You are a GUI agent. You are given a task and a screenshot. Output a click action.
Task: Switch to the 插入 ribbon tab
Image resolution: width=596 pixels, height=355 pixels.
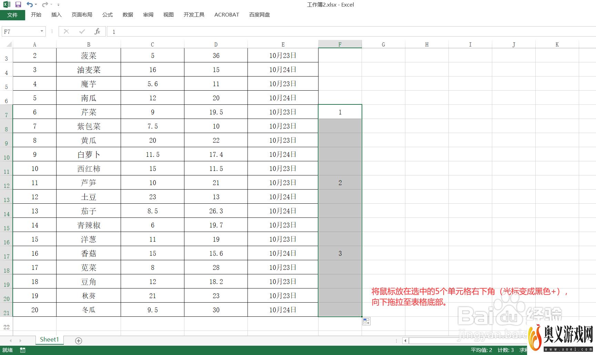pyautogui.click(x=56, y=14)
